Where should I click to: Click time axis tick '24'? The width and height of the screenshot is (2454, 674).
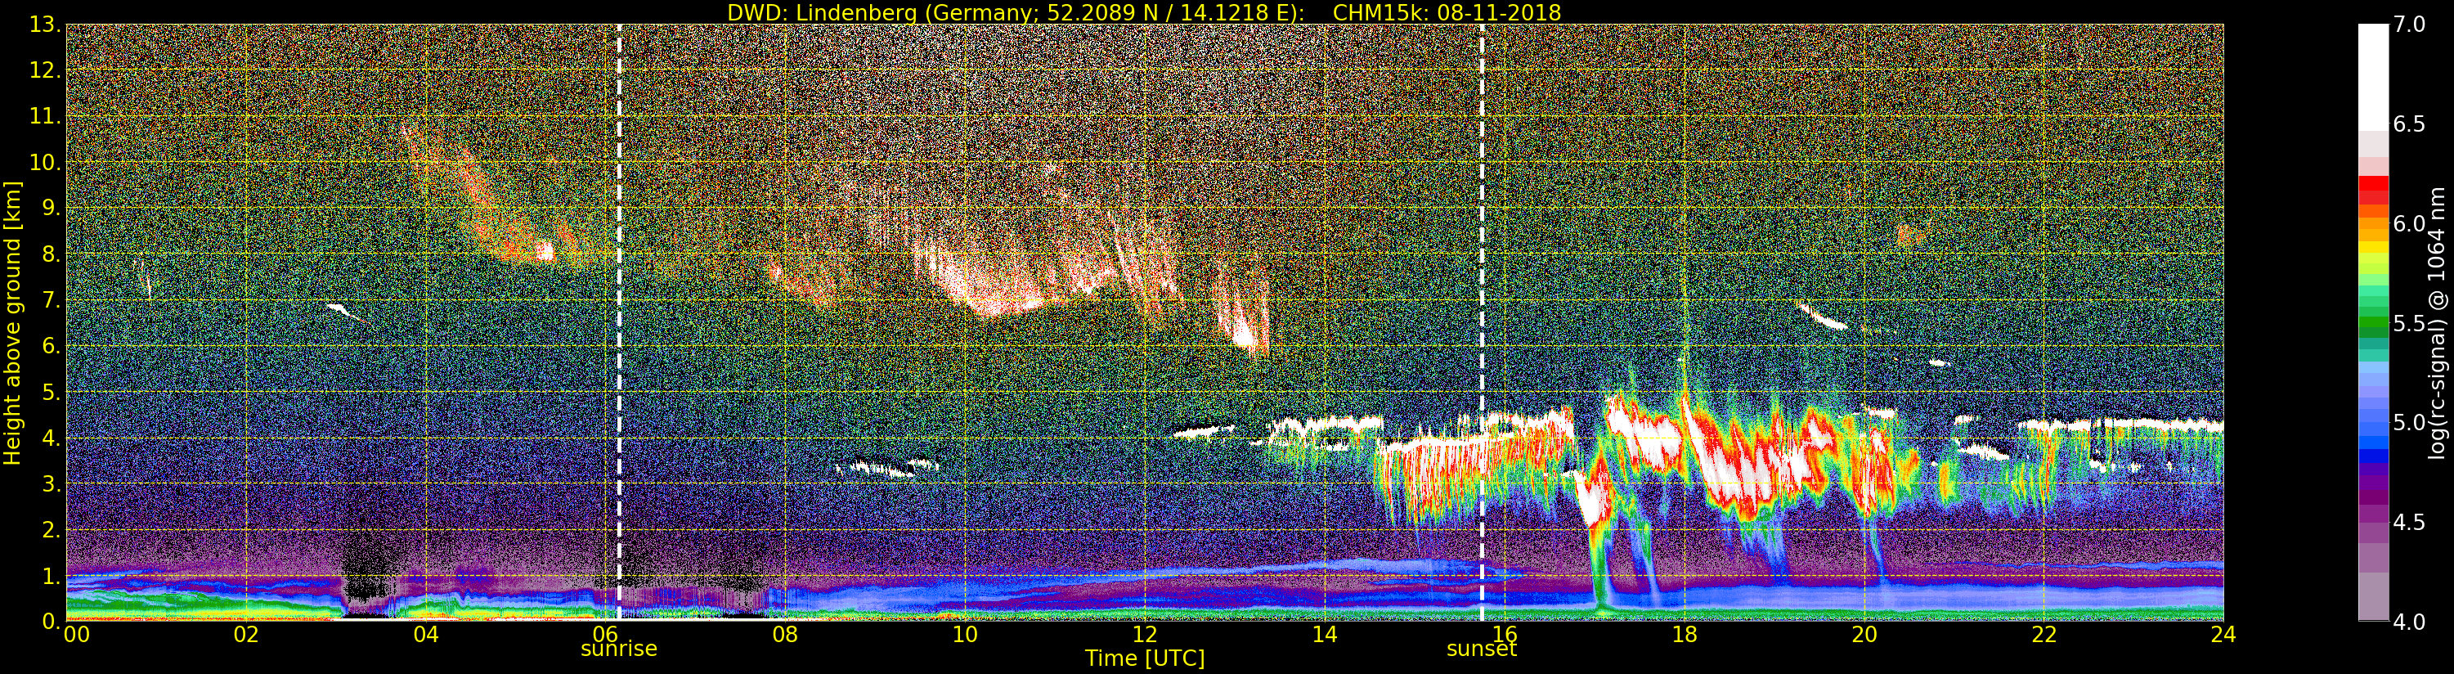tap(2223, 634)
